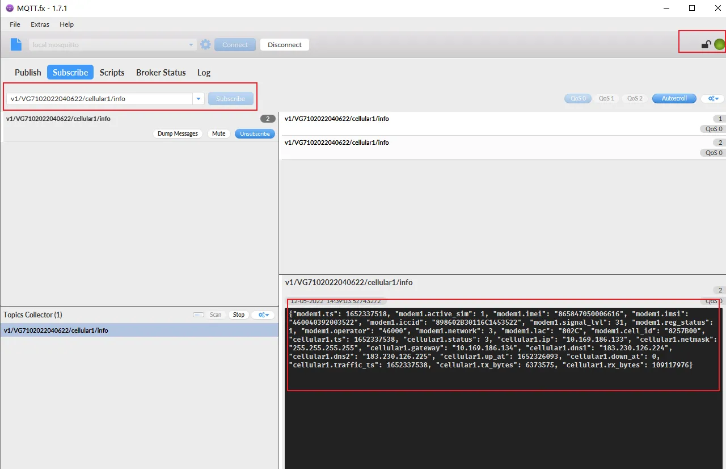Screen dimensions: 726x469
Task: Open the Broker Status tab
Action: click(161, 73)
